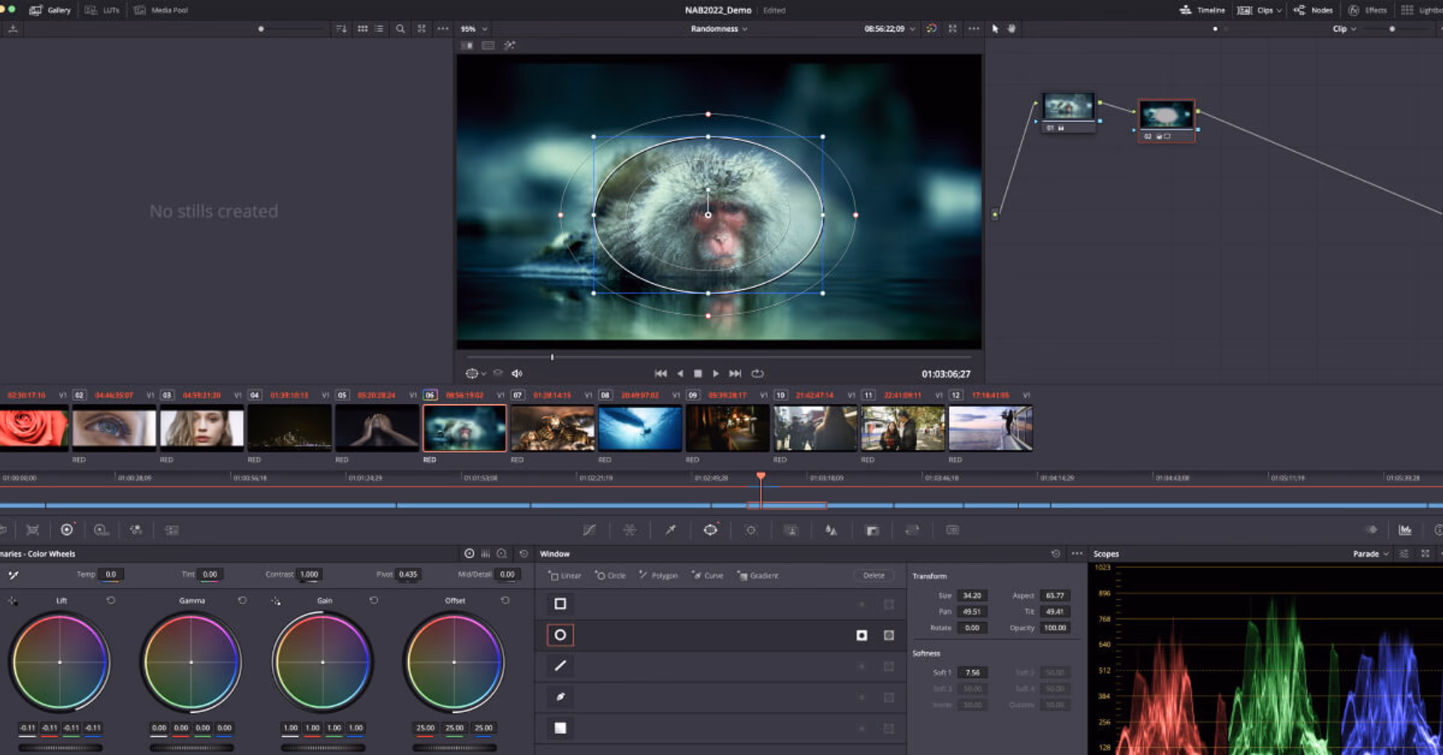Open the viewer zoom percentage dropdown
Screen dimensions: 1443x755
[x=474, y=29]
